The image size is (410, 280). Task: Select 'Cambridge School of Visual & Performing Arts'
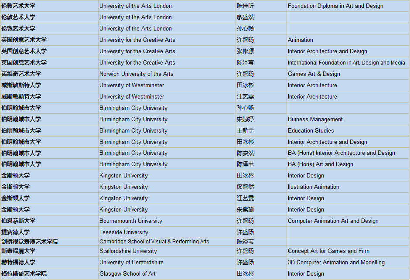point(154,241)
